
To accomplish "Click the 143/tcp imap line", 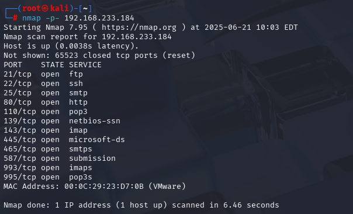I will coord(46,130).
